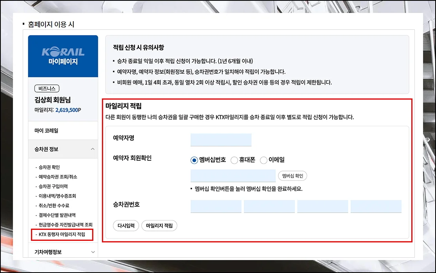This screenshot has height=273, width=436.
Task: Click the 비즈니스 membership badge
Action: click(47, 89)
